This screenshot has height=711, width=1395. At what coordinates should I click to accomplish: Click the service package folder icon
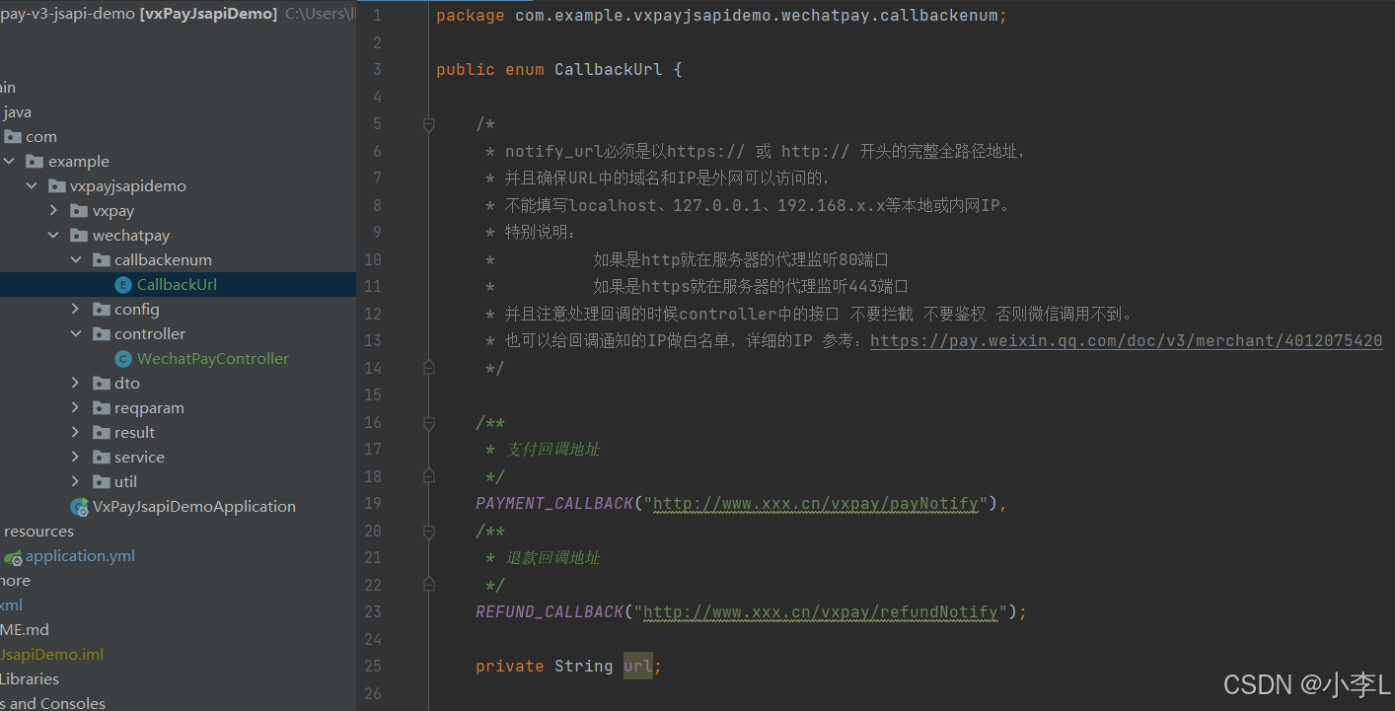tap(101, 457)
